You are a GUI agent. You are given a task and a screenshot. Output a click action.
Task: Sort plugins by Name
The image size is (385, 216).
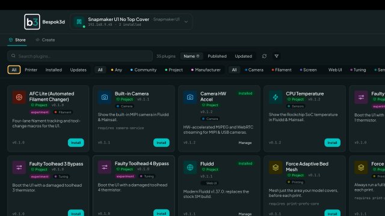tap(191, 56)
